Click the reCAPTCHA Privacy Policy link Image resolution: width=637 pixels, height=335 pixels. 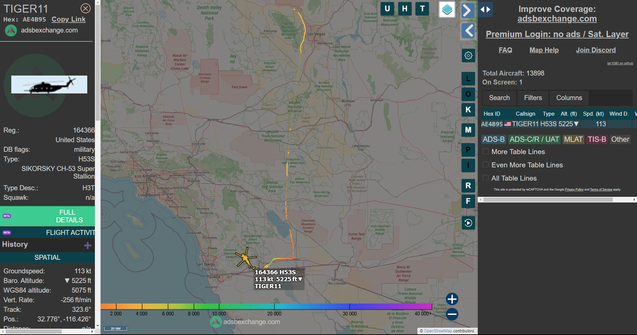coord(574,190)
